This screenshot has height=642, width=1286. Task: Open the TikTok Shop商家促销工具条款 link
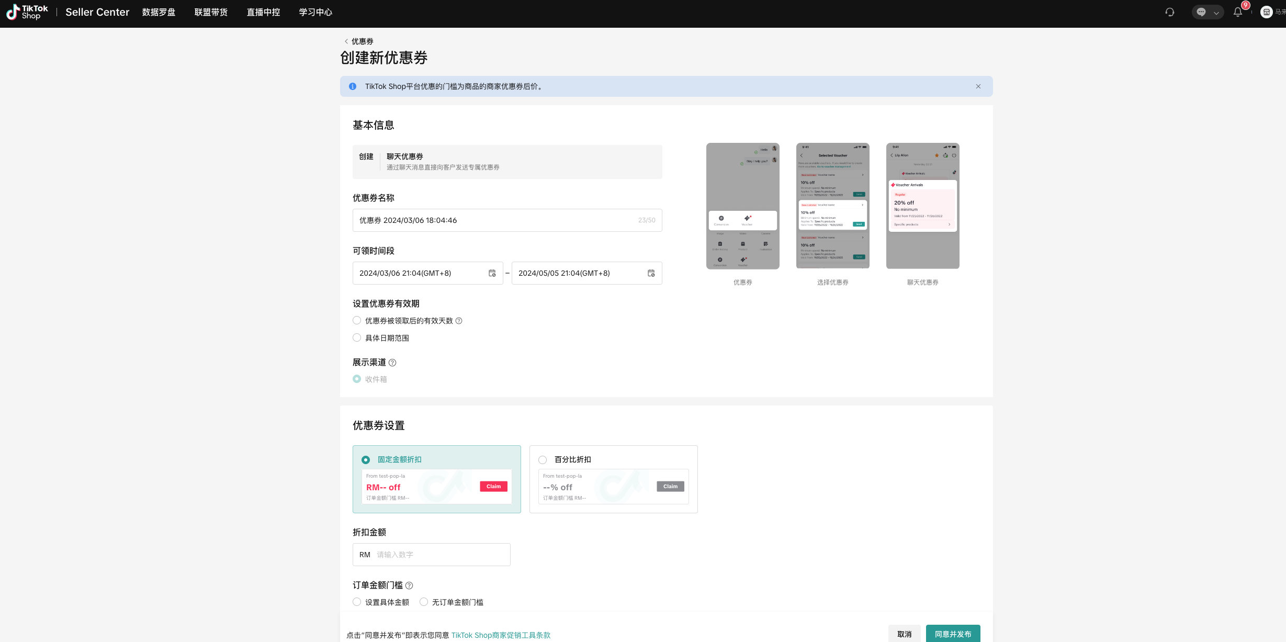click(x=501, y=635)
